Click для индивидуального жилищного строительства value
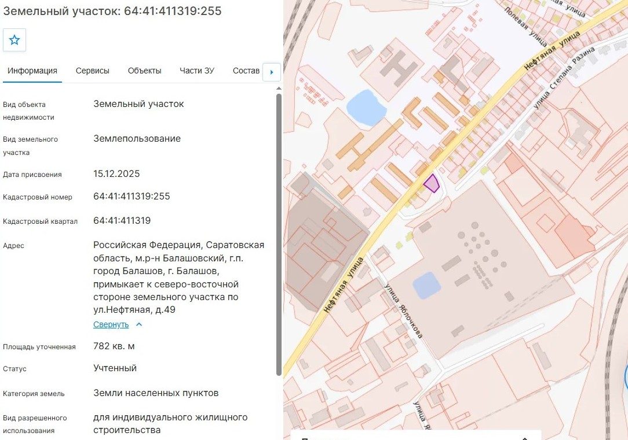This screenshot has height=440, width=628. 170,424
